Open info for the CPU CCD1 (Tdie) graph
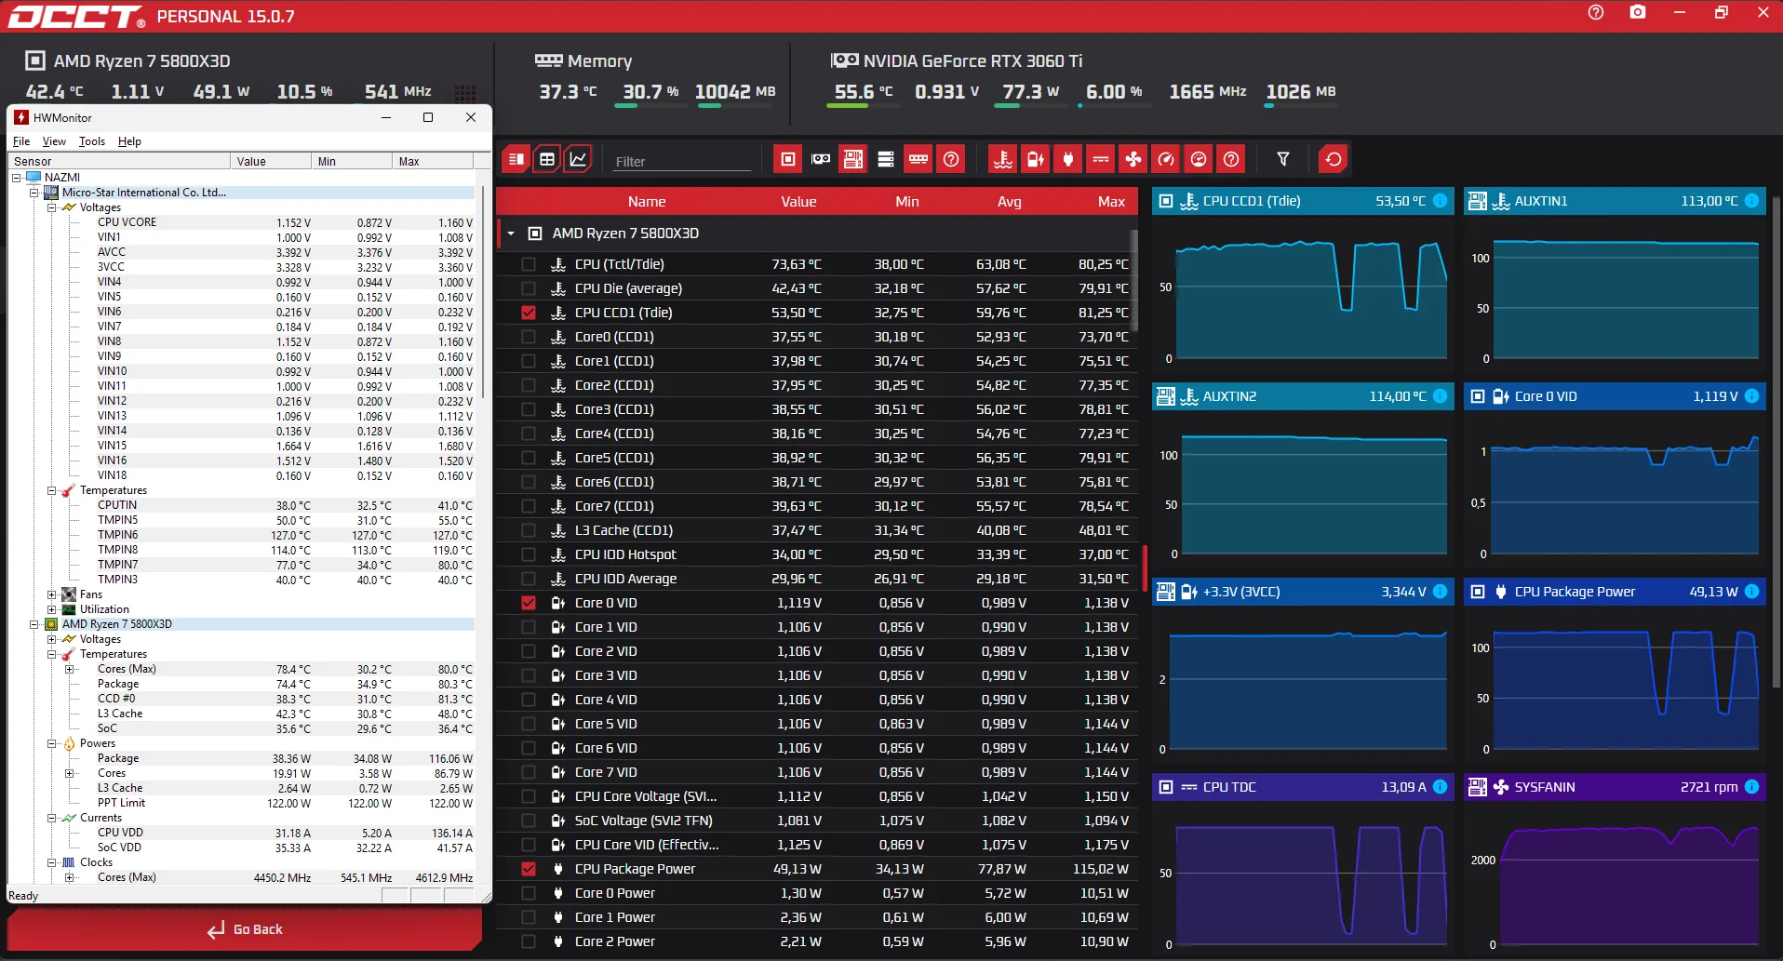1783x961 pixels. [x=1441, y=201]
